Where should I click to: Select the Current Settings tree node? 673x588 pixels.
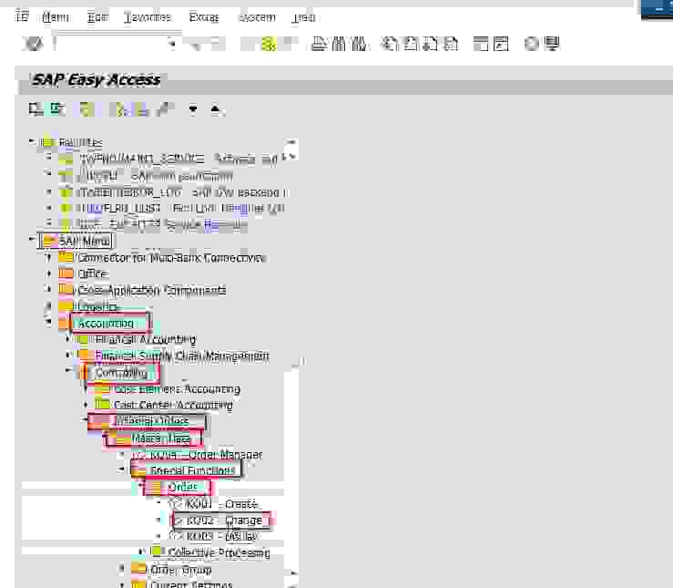coord(191,584)
